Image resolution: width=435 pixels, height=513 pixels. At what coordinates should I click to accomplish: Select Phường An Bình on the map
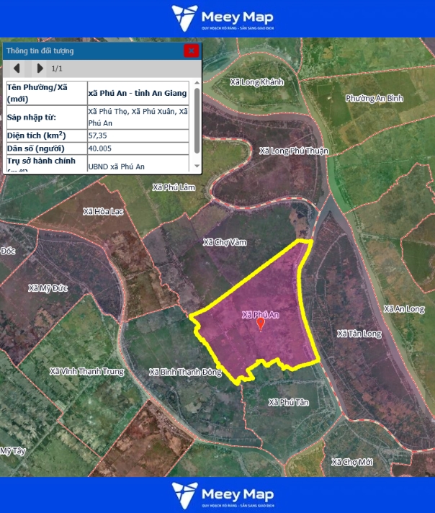374,98
